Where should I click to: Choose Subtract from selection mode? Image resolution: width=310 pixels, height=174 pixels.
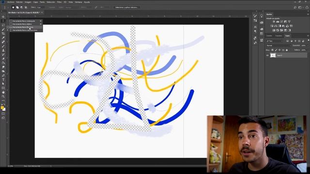coord(21,8)
